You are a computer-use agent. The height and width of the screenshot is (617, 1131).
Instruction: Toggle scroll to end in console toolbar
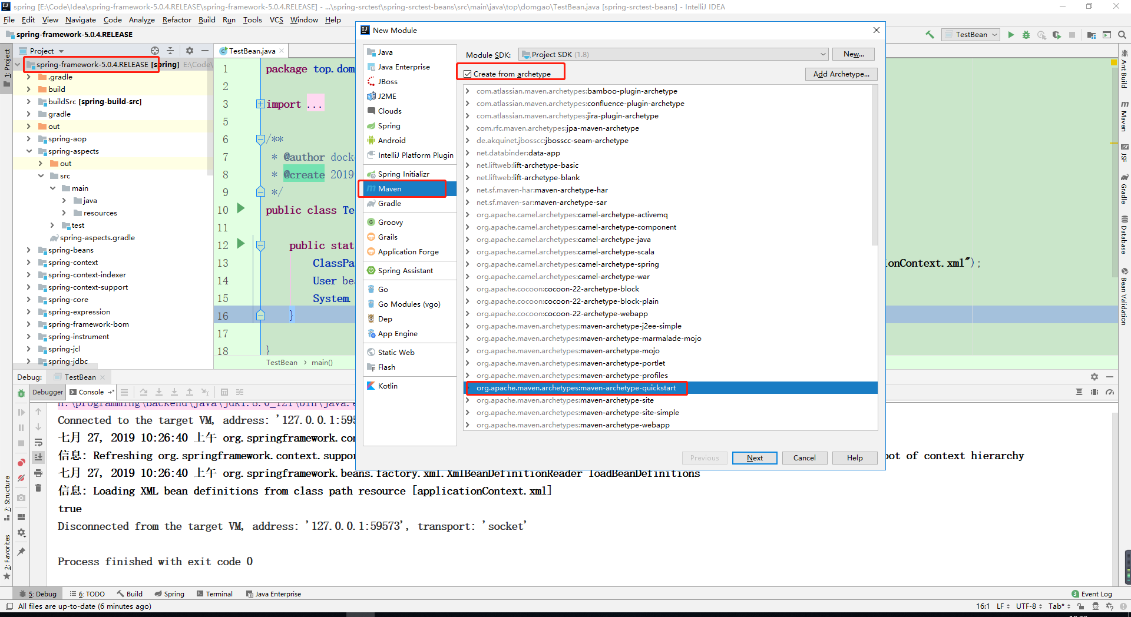38,457
